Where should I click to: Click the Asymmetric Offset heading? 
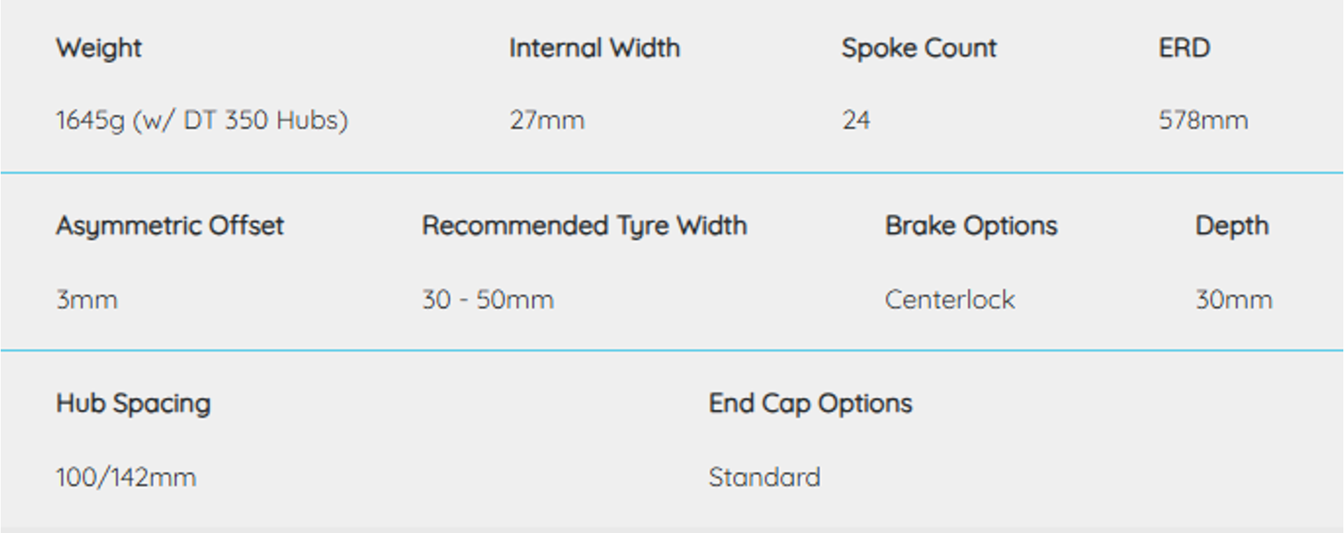(x=170, y=226)
